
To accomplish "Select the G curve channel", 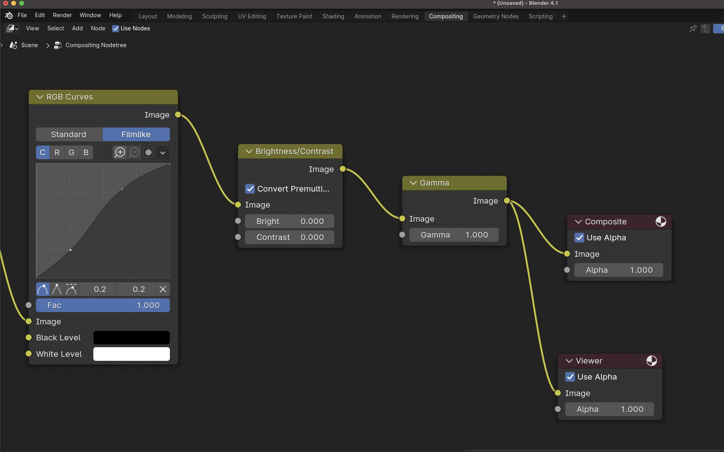I will click(71, 152).
